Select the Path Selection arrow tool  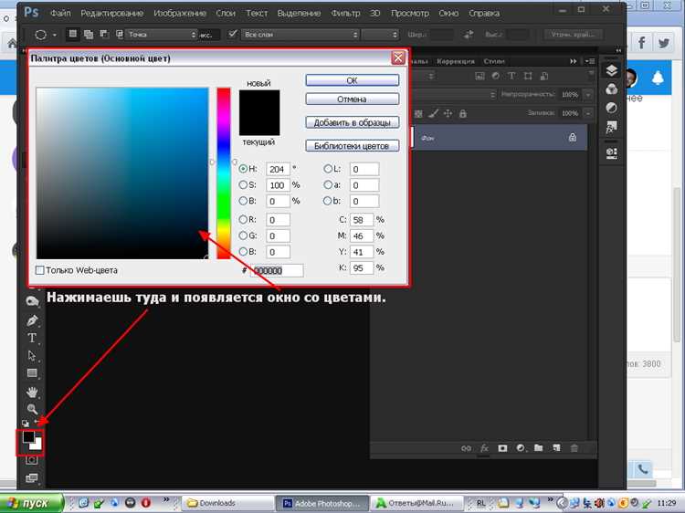coord(32,356)
